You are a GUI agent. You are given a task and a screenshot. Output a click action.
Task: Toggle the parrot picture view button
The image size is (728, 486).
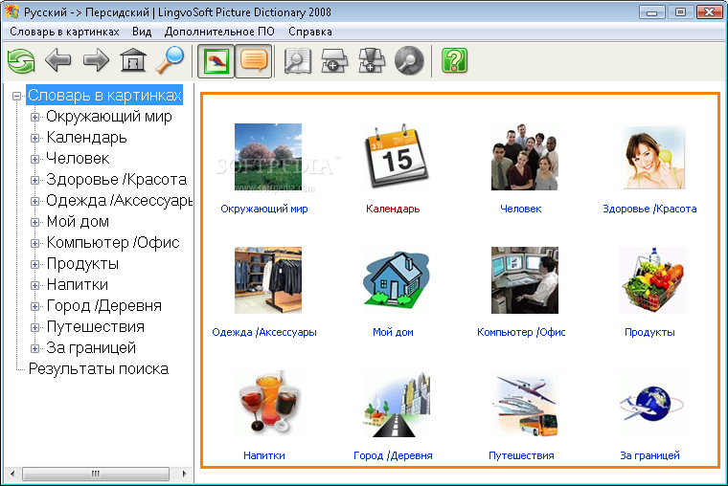point(216,61)
